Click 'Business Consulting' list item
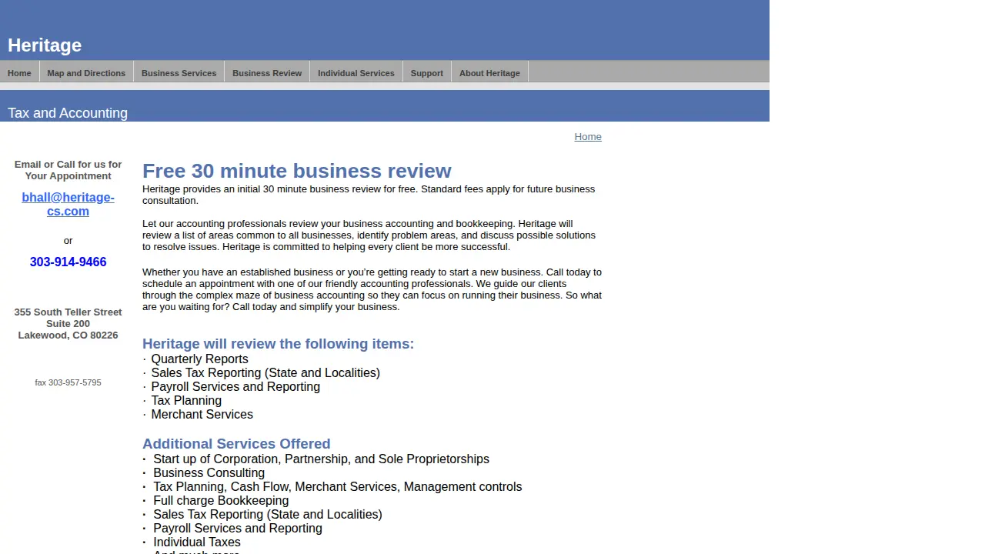985x554 pixels. coord(209,473)
